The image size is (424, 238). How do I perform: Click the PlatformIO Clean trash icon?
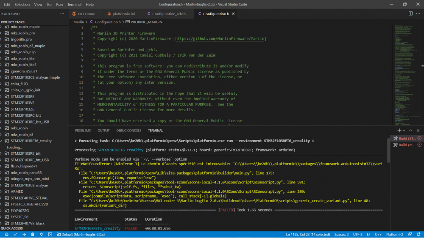(x=33, y=235)
